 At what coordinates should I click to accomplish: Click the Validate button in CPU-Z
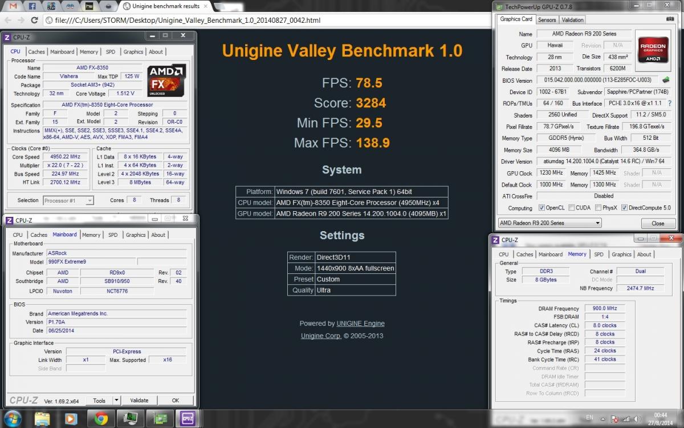coord(139,401)
